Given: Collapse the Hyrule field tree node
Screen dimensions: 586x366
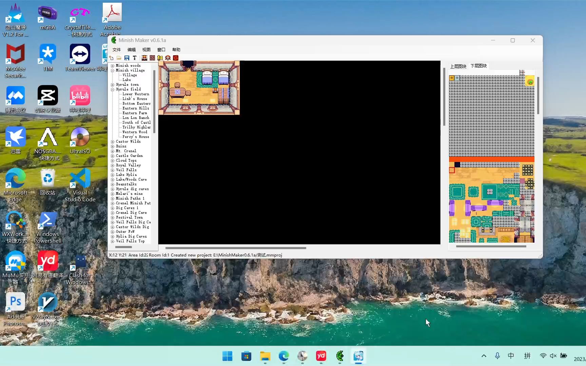Looking at the screenshot, I should pos(113,89).
